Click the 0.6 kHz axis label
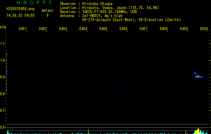The height and width of the screenshot is (134, 211). 3,127
